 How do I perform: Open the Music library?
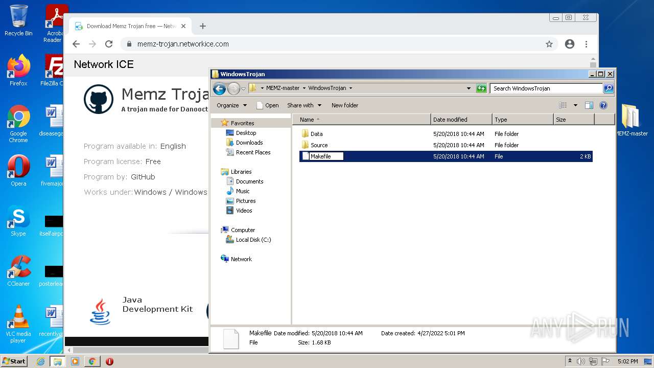point(243,191)
